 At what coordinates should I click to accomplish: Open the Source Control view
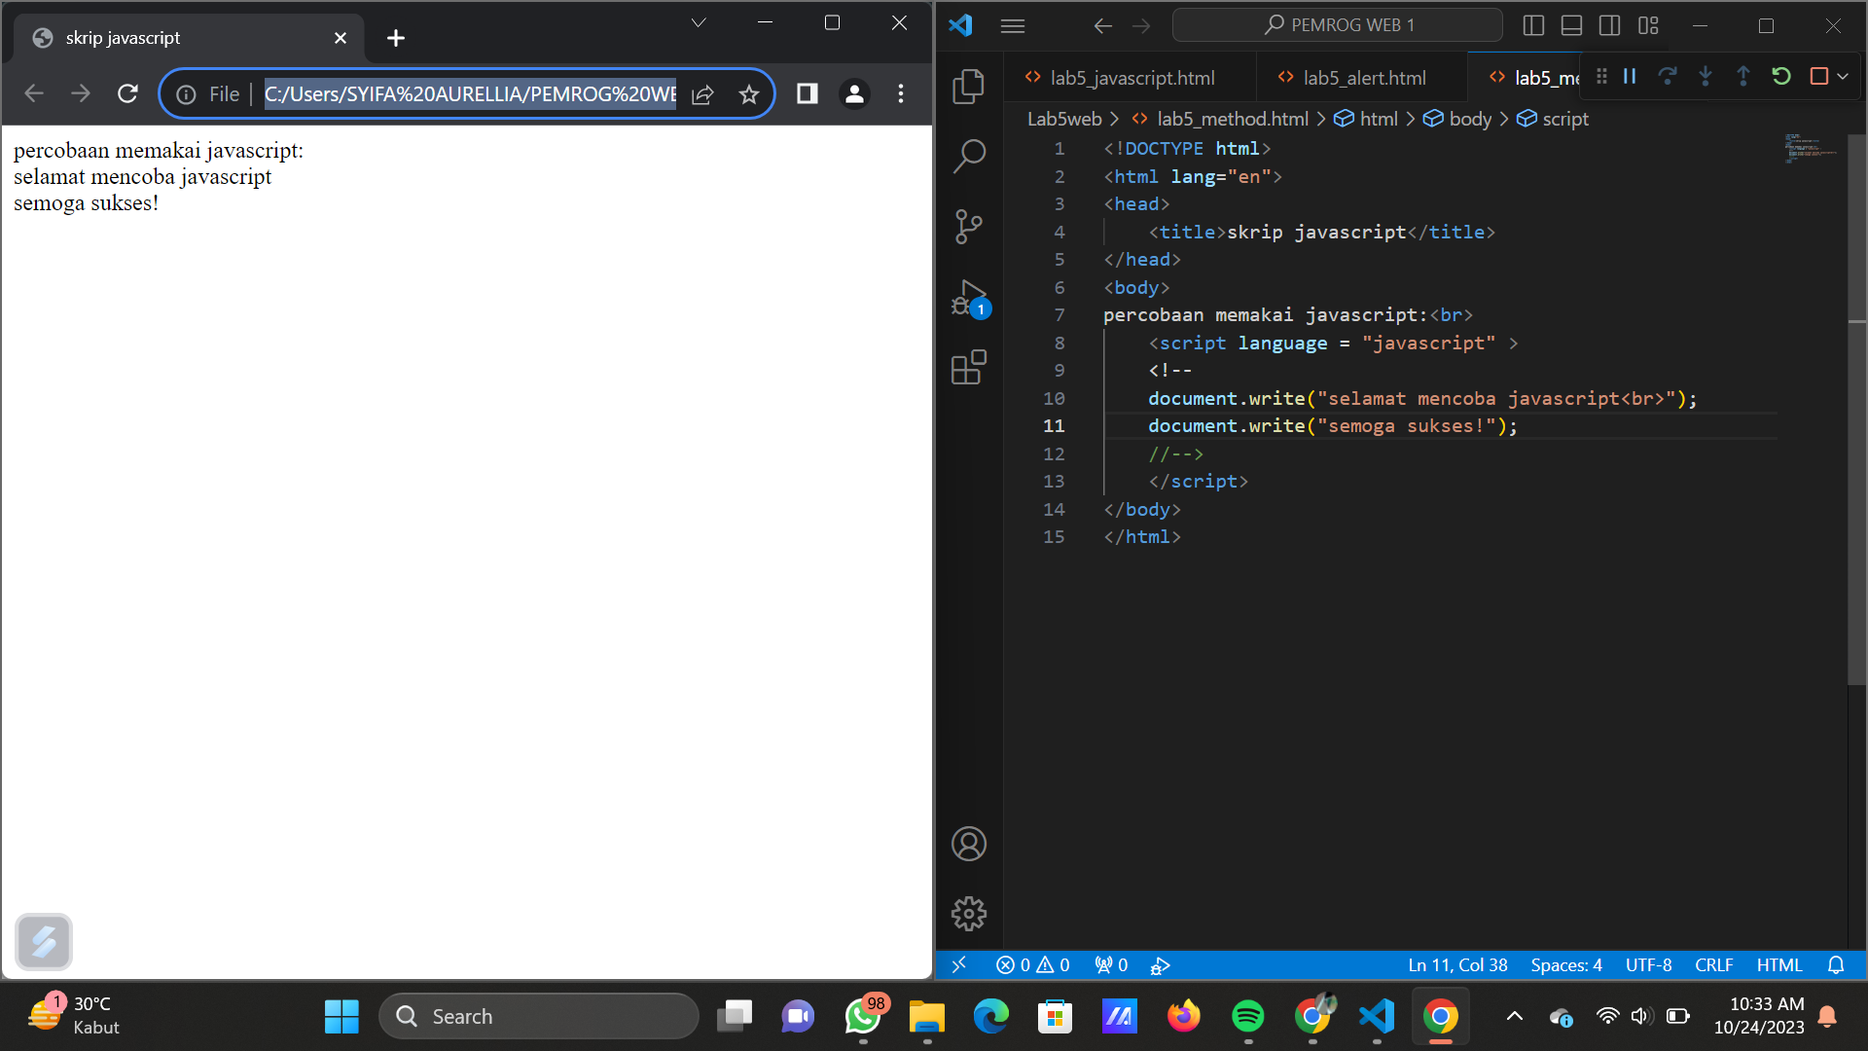[969, 226]
